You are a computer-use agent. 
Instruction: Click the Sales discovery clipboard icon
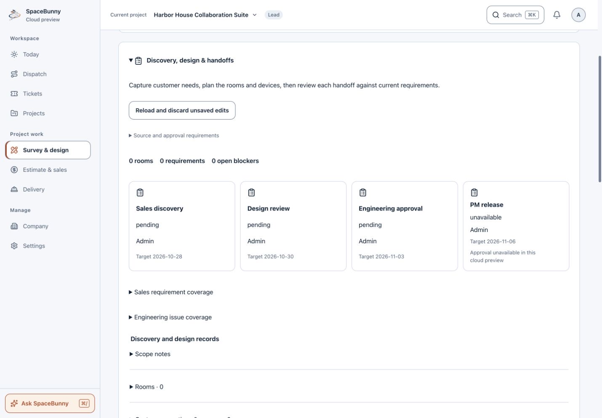coord(140,192)
